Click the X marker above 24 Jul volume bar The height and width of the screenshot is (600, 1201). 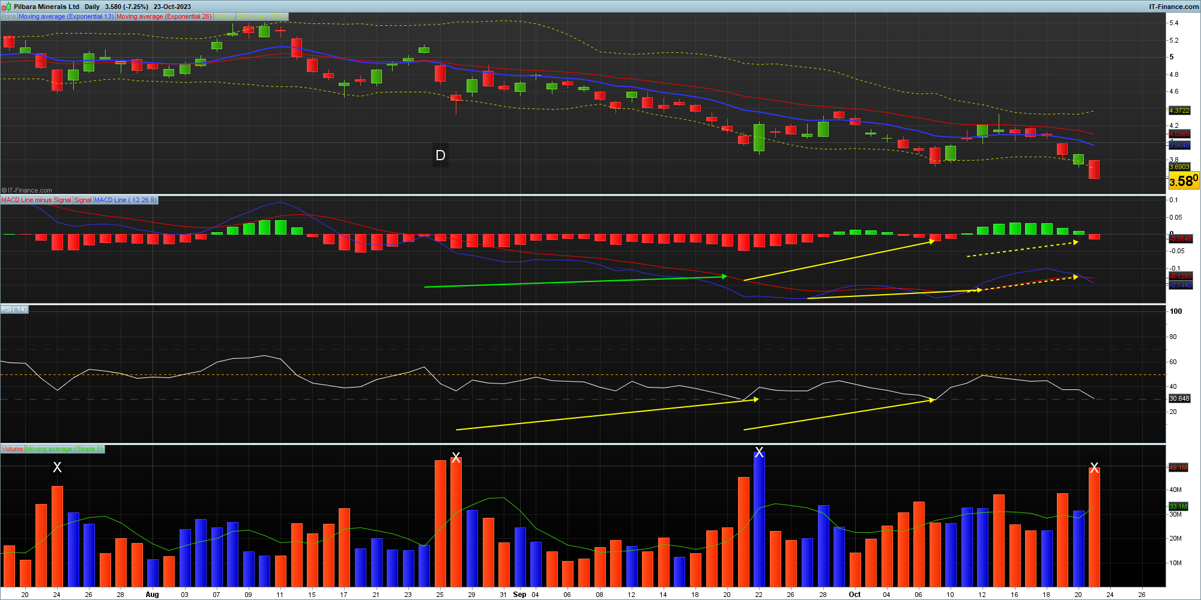(x=57, y=467)
